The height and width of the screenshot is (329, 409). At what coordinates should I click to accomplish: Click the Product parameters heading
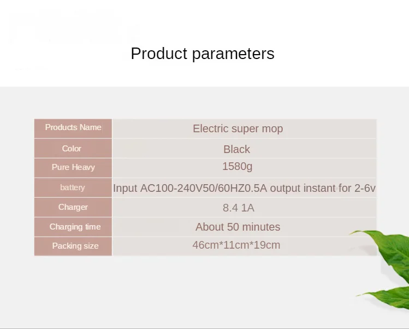pyautogui.click(x=203, y=54)
